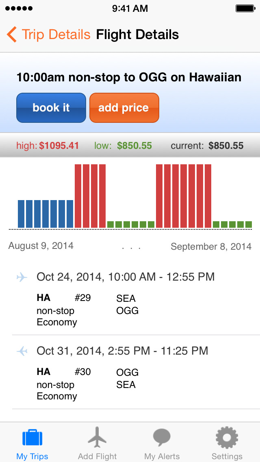This screenshot has height=462, width=260.
Task: Tap the back chevron arrow icon
Action: click(x=12, y=35)
